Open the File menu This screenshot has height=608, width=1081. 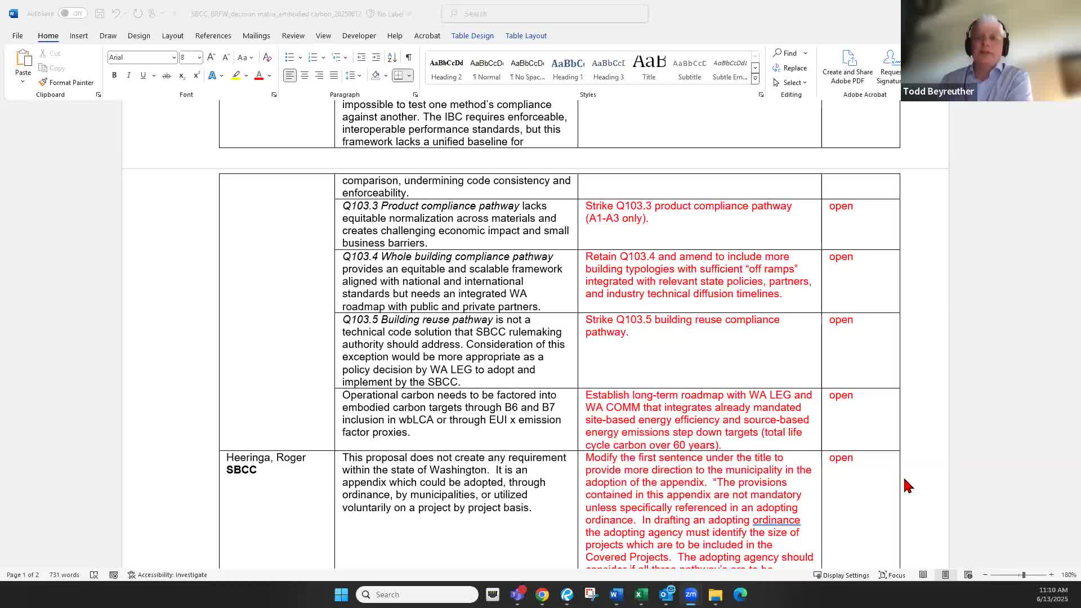(x=17, y=35)
